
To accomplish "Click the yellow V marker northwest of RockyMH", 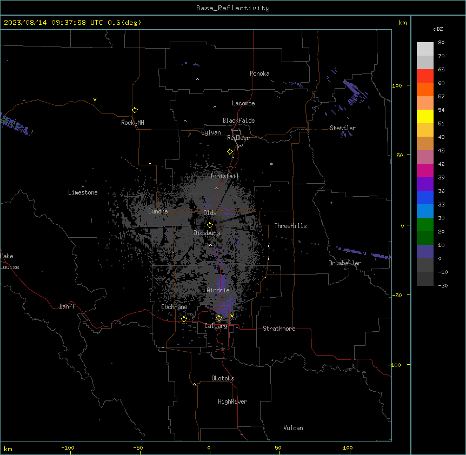I will coord(95,99).
